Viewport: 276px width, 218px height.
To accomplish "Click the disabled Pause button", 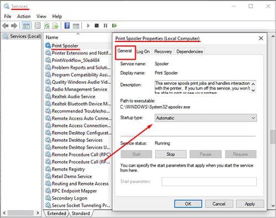I will [x=205, y=154].
